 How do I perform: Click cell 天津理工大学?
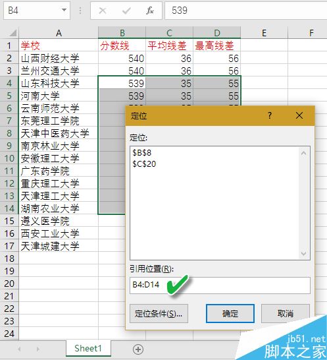(59, 196)
